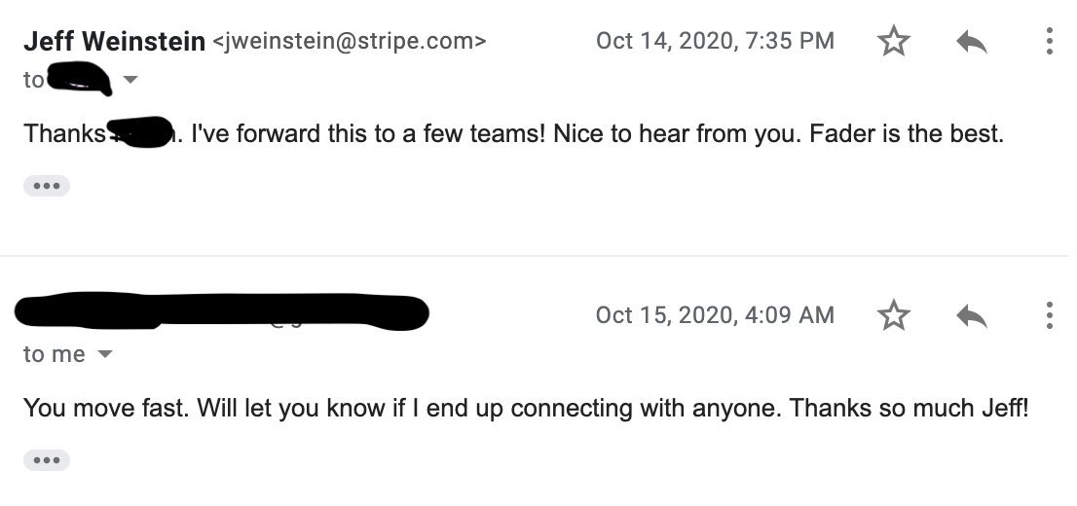Show trimmed content in second message
Screen dimensions: 1077x506
(47, 460)
